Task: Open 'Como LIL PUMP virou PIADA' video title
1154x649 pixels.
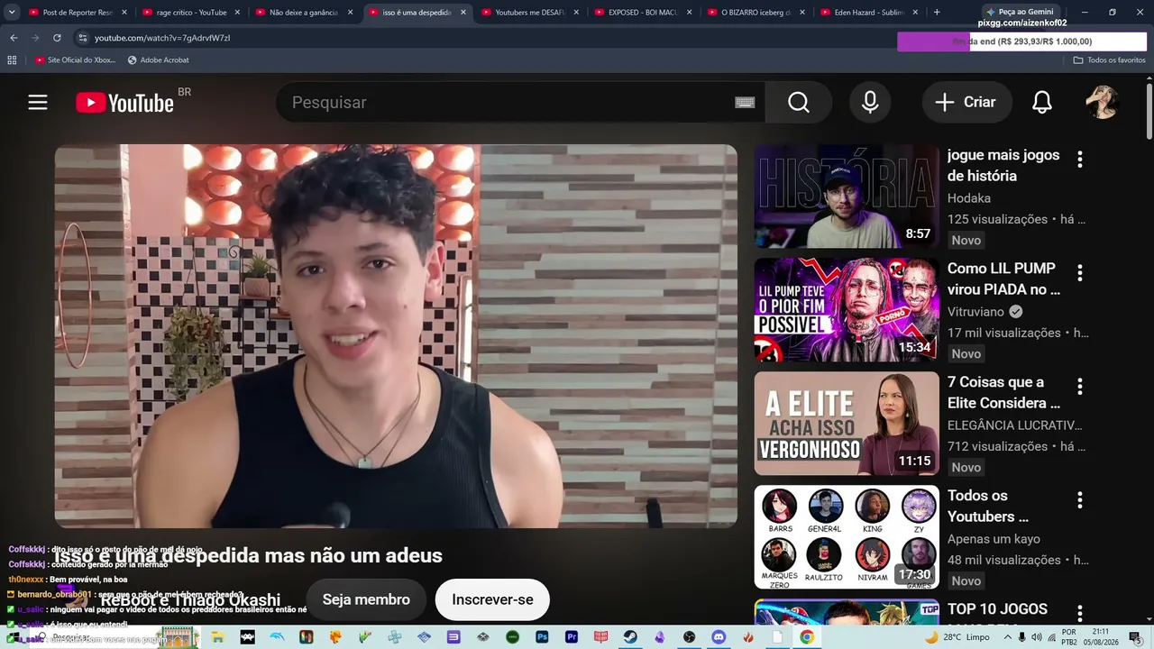Action: pyautogui.click(x=1003, y=279)
